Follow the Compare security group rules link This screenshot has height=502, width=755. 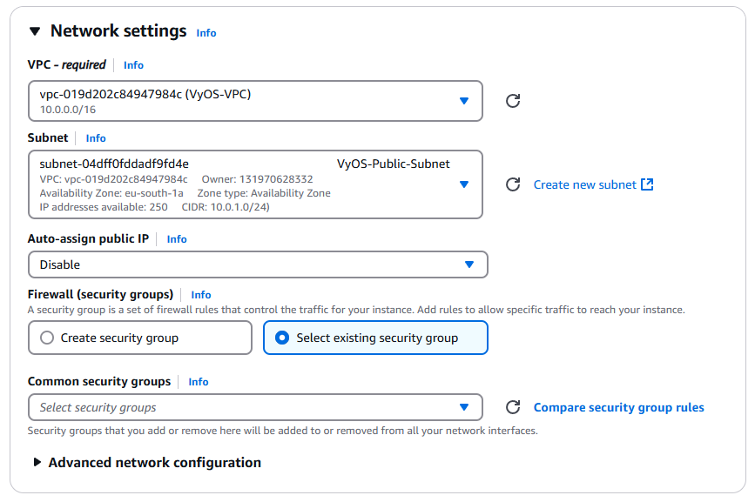coord(618,406)
